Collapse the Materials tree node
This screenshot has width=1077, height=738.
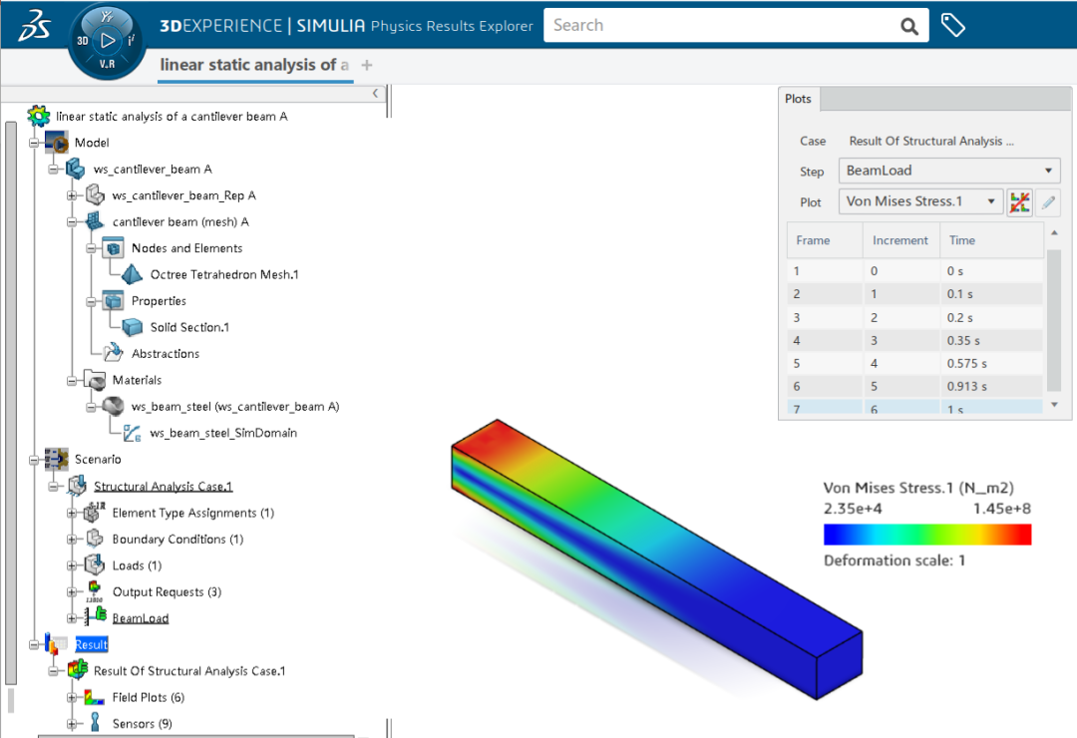click(x=72, y=380)
